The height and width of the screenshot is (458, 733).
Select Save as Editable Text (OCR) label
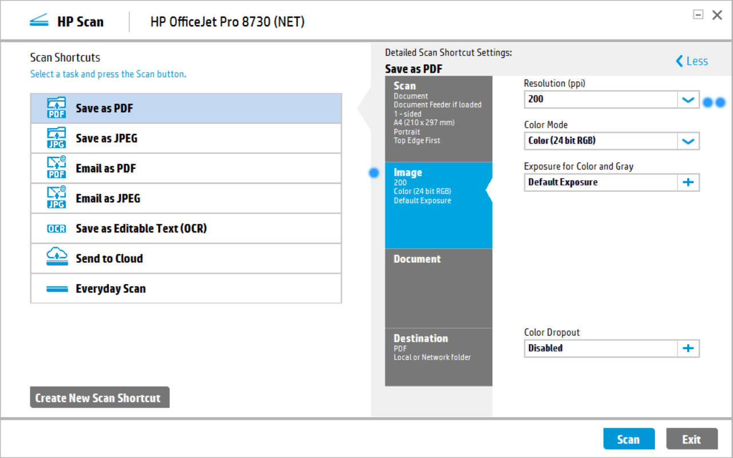141,228
